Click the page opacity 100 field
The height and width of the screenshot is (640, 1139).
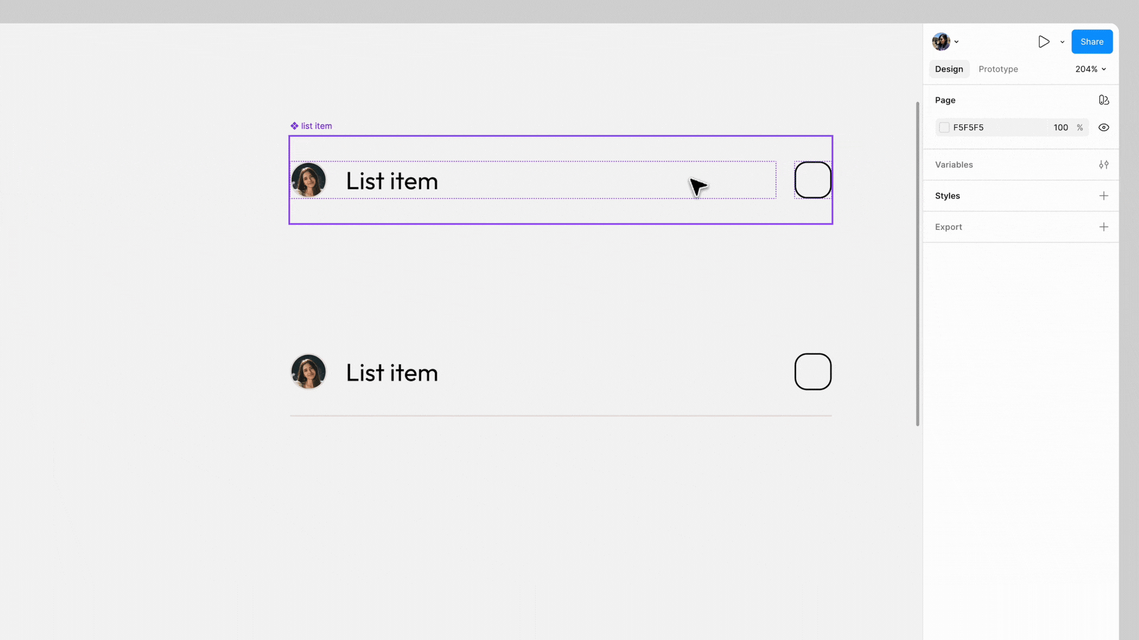click(x=1060, y=127)
